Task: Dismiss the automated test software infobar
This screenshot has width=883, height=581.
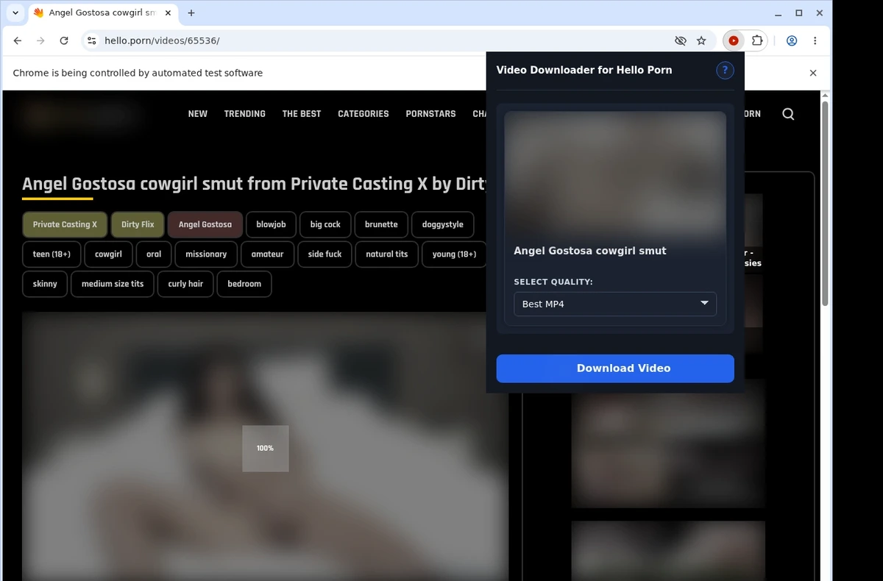Action: [813, 73]
